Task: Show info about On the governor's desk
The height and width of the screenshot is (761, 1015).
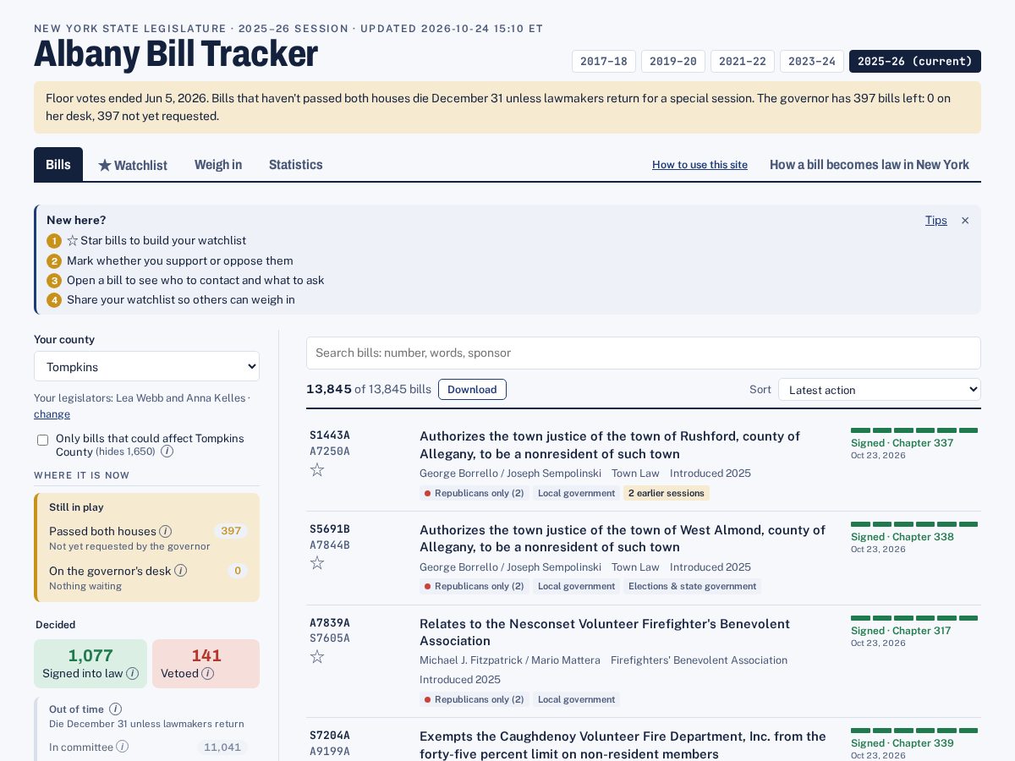Action: coord(180,571)
